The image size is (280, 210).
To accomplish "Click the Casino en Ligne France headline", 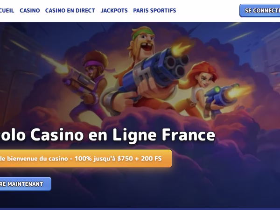I will (107, 135).
